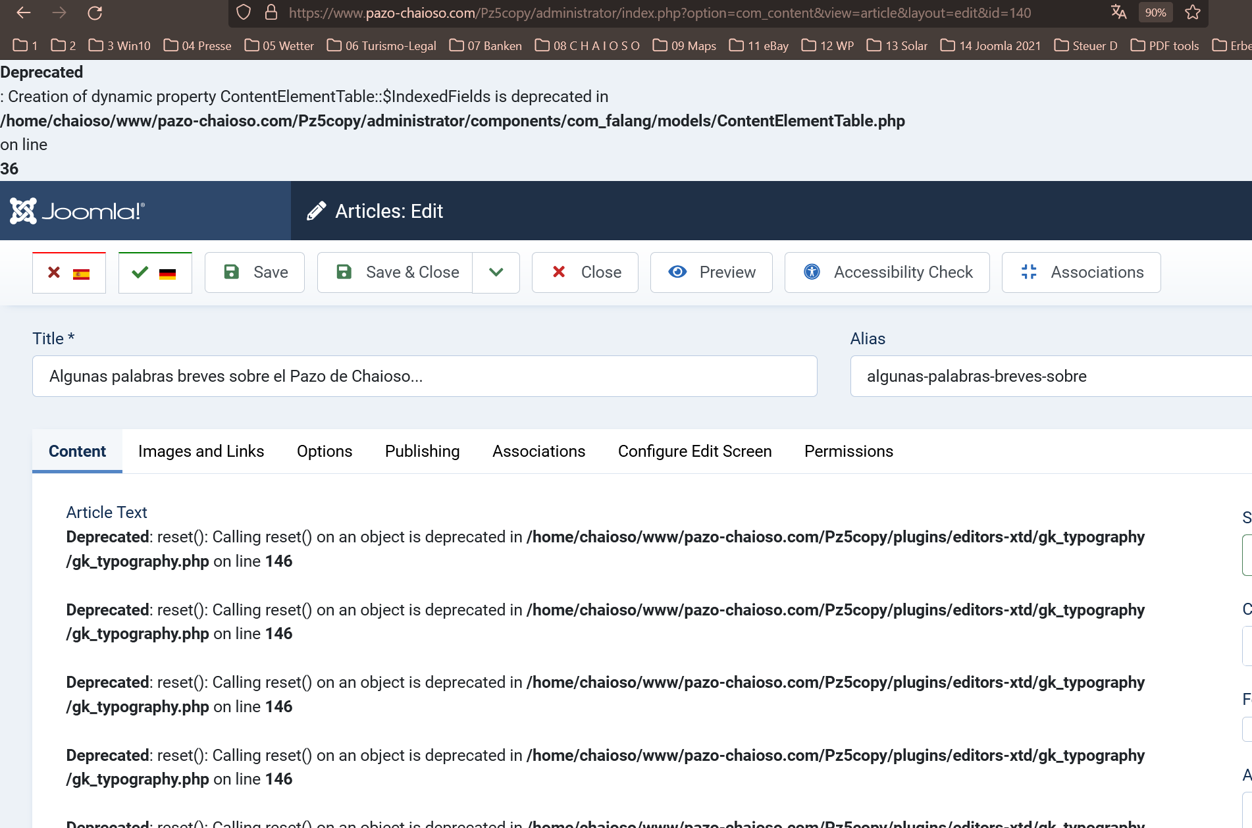1252x828 pixels.
Task: Reset the 90% zoom level indicator
Action: pos(1155,13)
